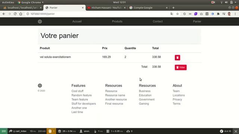
Task: Open the Terms footer link
Action: coord(176,103)
